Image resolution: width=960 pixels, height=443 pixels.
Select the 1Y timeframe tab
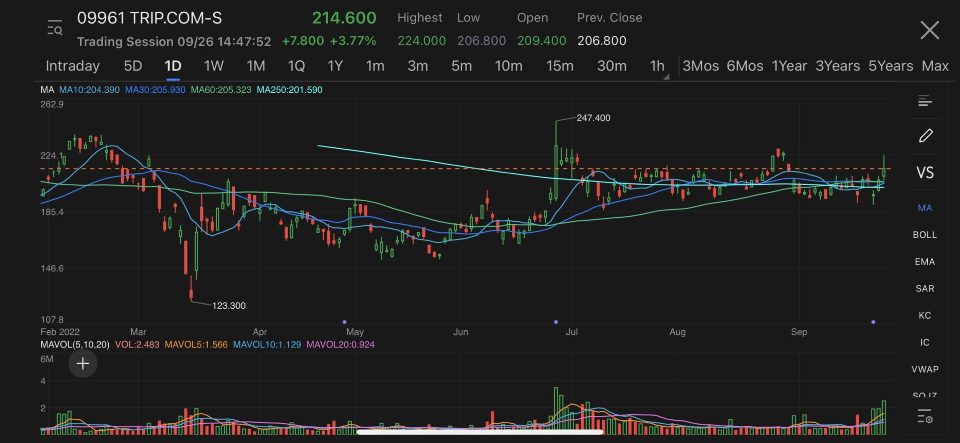pos(335,66)
